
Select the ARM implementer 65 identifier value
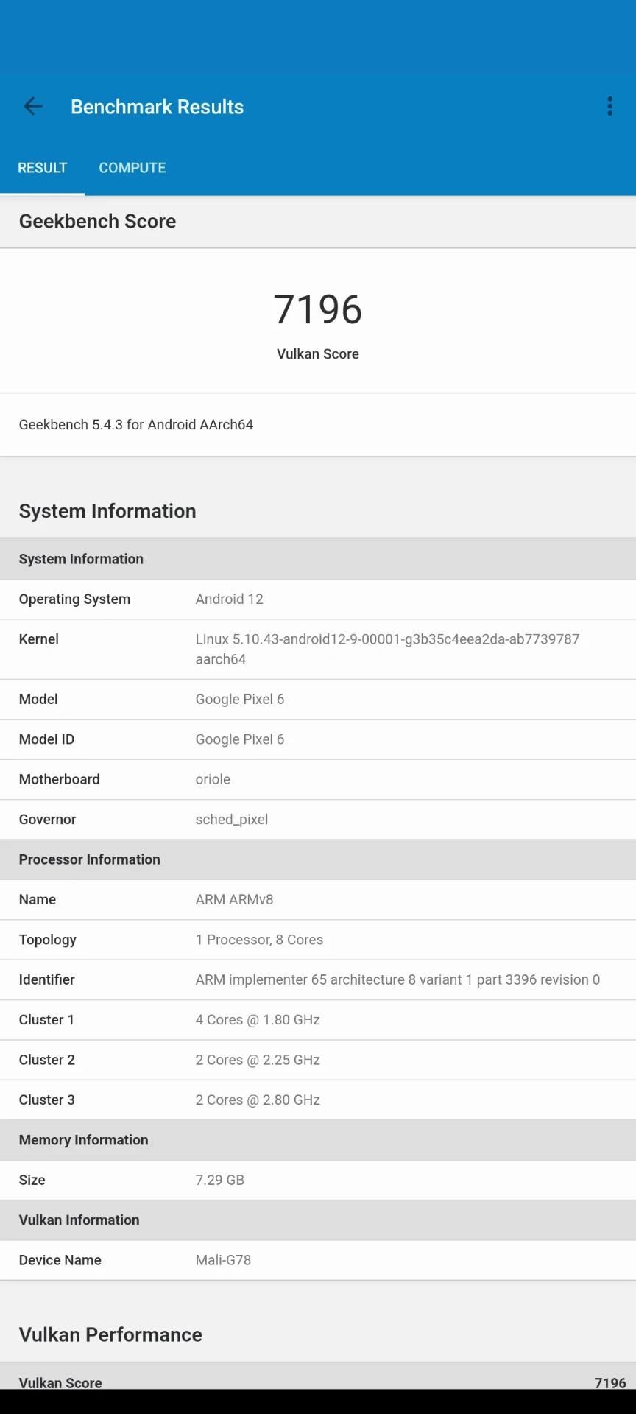[x=397, y=979]
